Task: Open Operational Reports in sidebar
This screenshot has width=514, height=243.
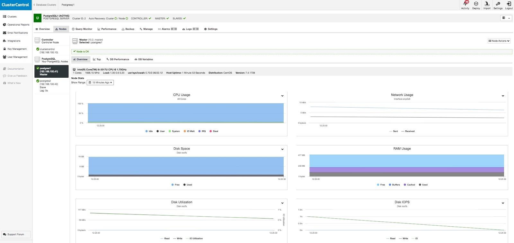Action: pyautogui.click(x=16, y=25)
